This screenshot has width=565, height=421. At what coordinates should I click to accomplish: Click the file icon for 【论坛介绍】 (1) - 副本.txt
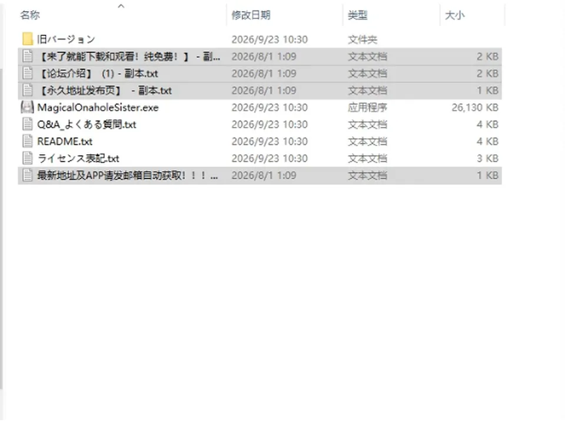pyautogui.click(x=28, y=73)
